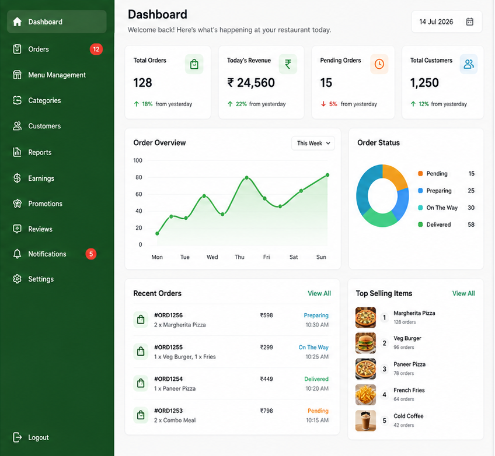This screenshot has height=456, width=495.
Task: Click the Preparing status of order #ORD1256
Action: click(x=316, y=315)
